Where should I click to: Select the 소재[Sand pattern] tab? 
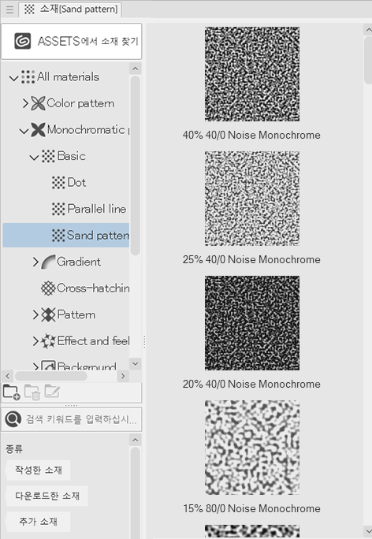coord(71,9)
